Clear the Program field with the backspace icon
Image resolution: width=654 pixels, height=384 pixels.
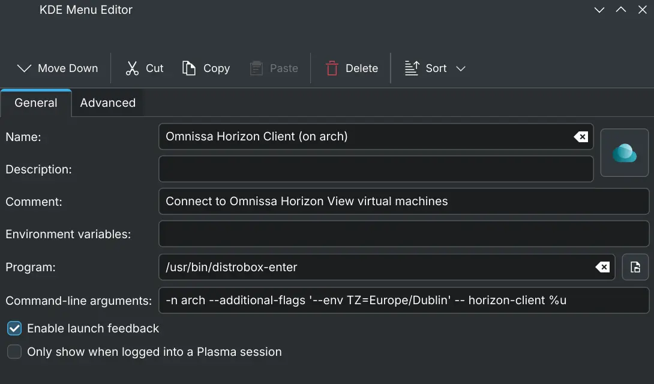(602, 267)
